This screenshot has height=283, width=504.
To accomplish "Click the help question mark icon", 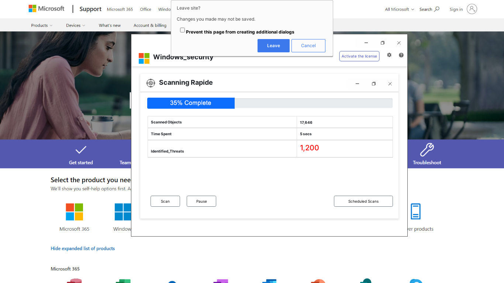I will click(x=401, y=55).
